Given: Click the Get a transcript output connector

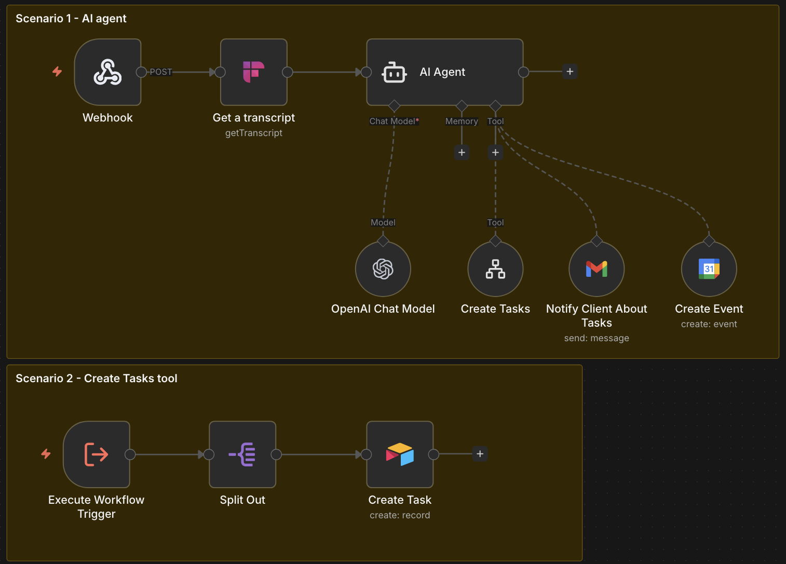Looking at the screenshot, I should (x=288, y=72).
